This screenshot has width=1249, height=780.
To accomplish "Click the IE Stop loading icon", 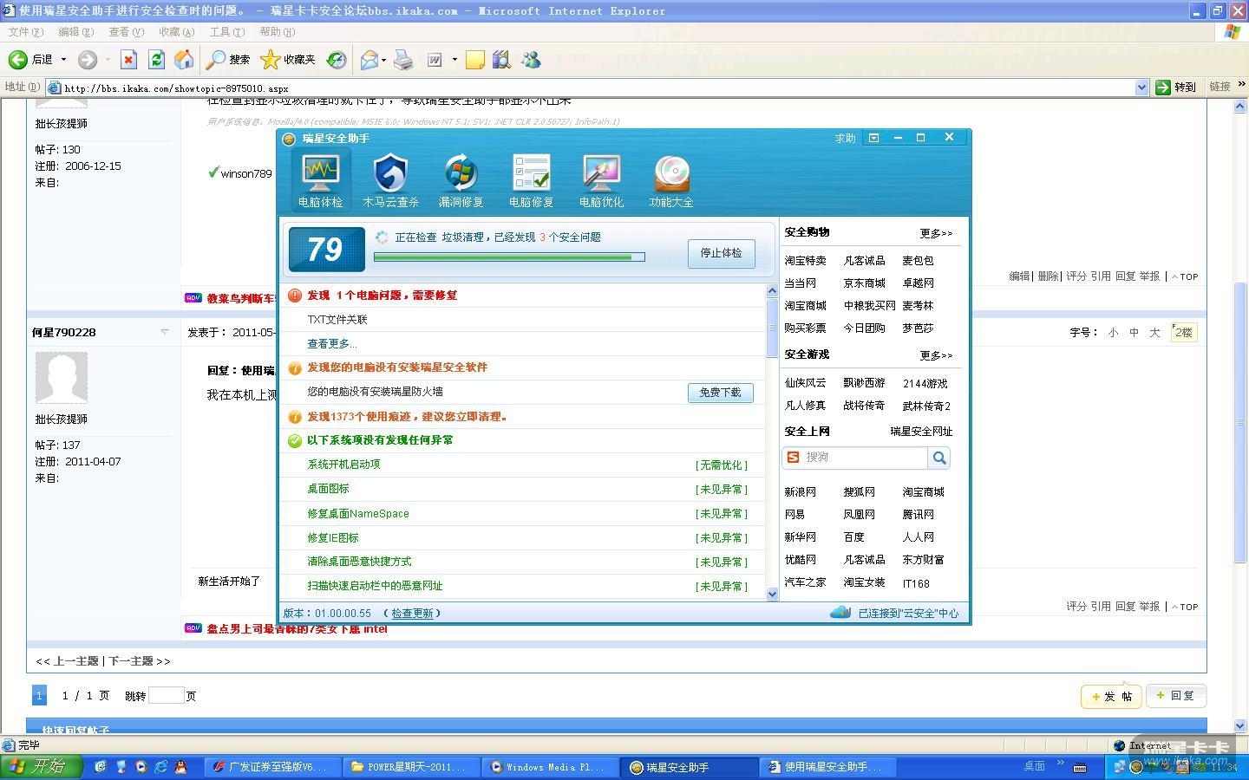I will [x=128, y=60].
